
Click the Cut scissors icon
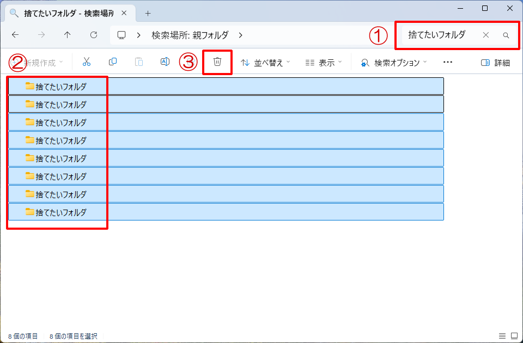point(87,62)
